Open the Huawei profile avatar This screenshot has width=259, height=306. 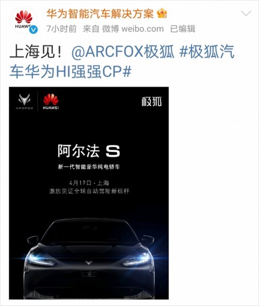24,20
